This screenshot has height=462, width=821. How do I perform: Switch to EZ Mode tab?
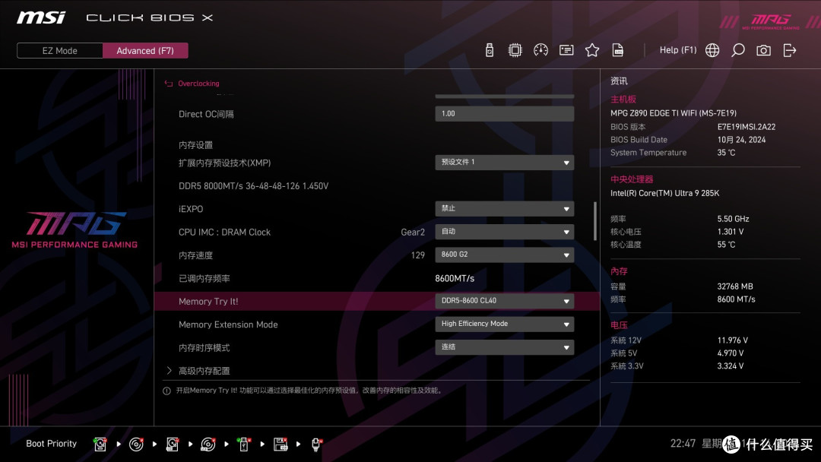pos(60,51)
